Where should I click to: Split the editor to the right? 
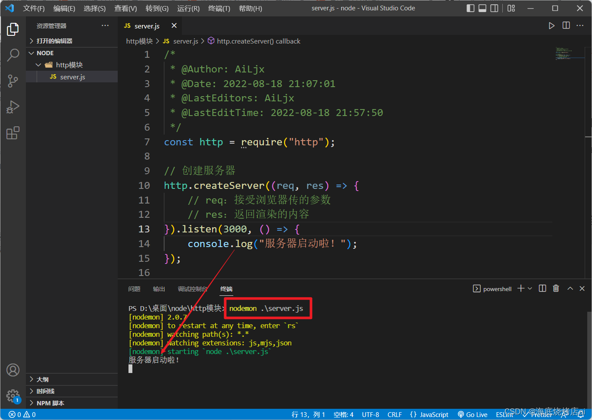click(566, 26)
